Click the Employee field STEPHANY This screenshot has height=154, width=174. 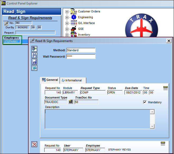(x=95, y=150)
